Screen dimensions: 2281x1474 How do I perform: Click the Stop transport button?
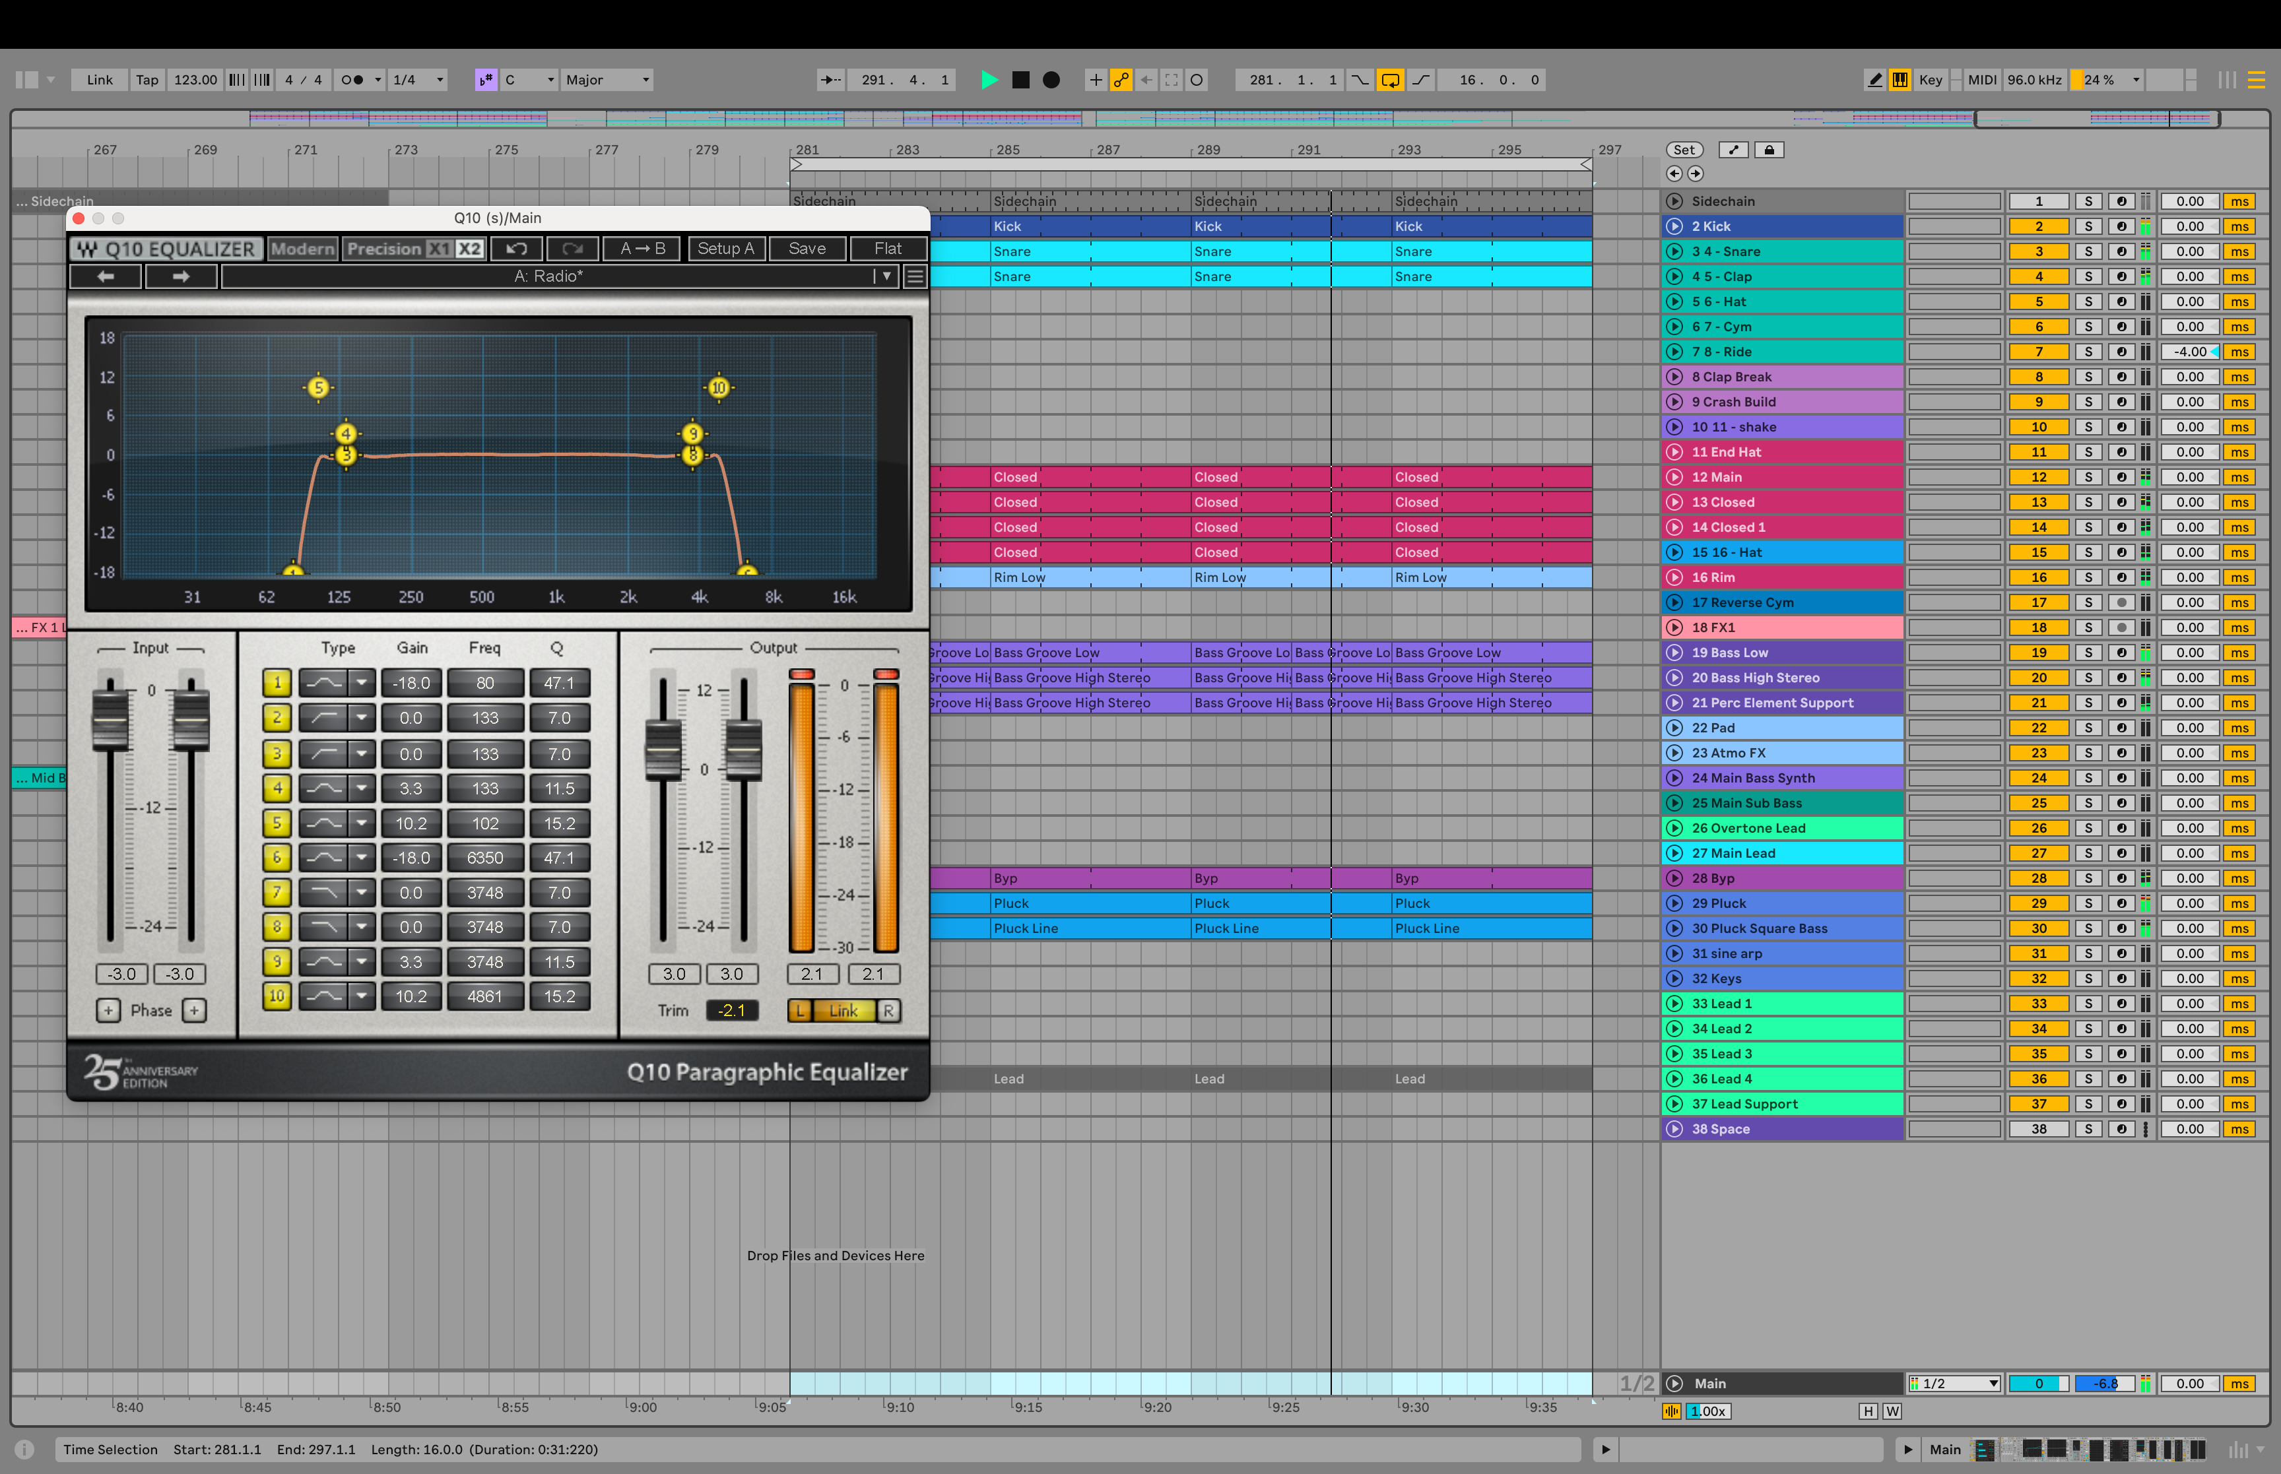[x=1020, y=80]
